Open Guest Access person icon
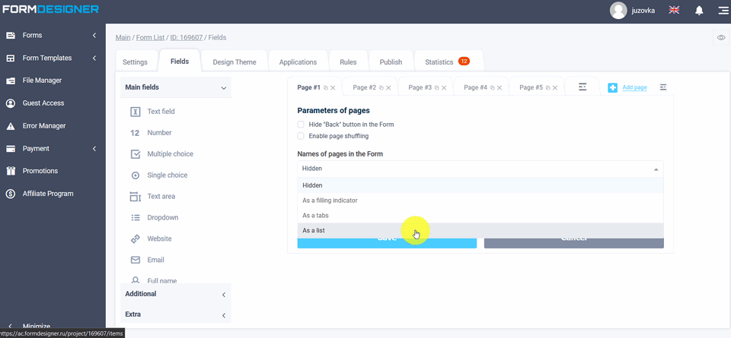This screenshot has height=338, width=731. pos(10,103)
